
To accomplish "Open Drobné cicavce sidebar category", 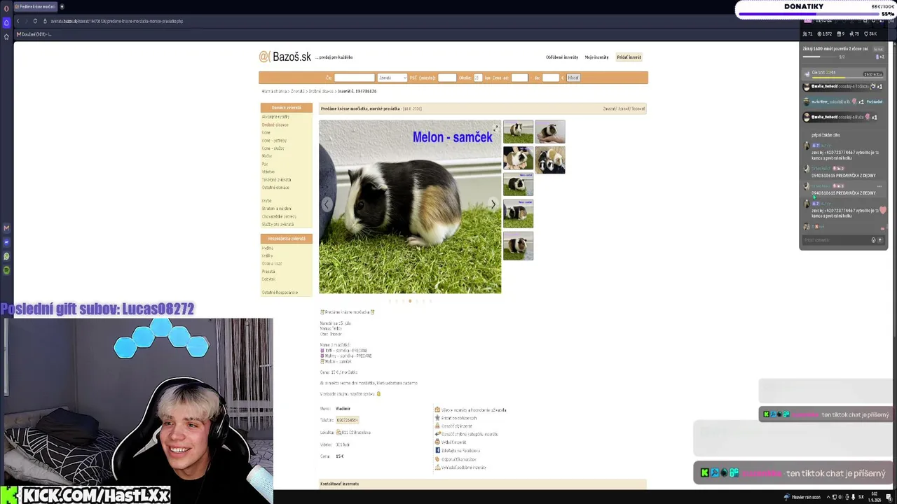I will pyautogui.click(x=275, y=125).
